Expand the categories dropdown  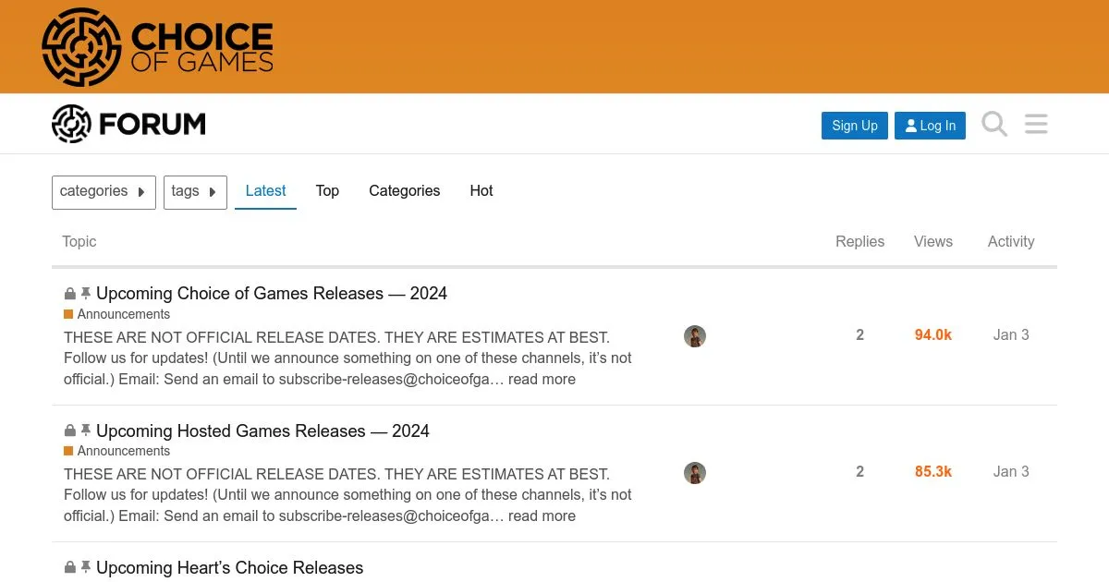[104, 192]
